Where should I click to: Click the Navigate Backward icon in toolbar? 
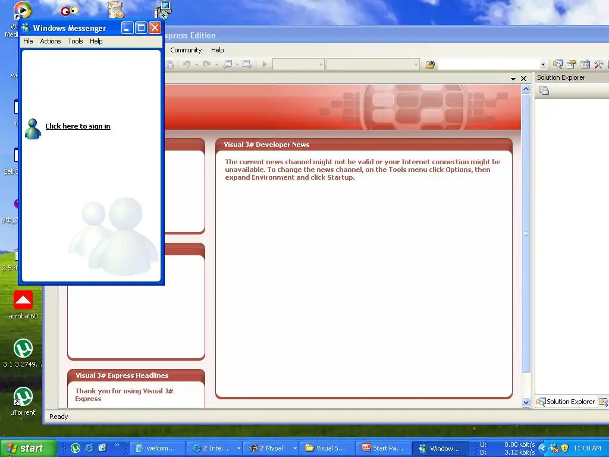pyautogui.click(x=228, y=64)
